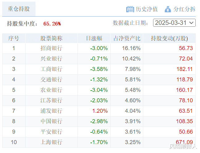
Task: Click the 65.26% concentration value
Action: [x=52, y=24]
